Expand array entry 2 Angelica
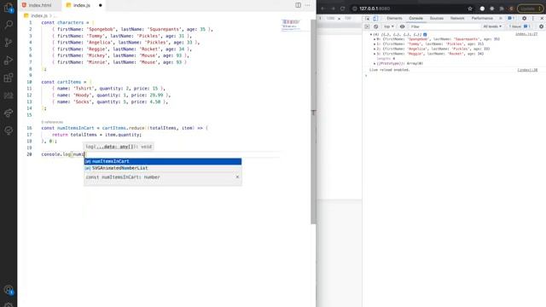Viewport: 546px width, 307px height. pos(375,49)
